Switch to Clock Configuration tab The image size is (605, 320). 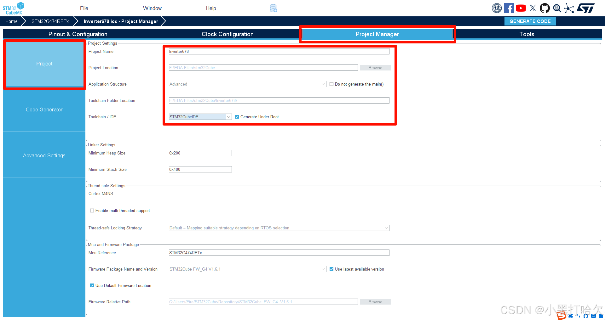pyautogui.click(x=228, y=34)
